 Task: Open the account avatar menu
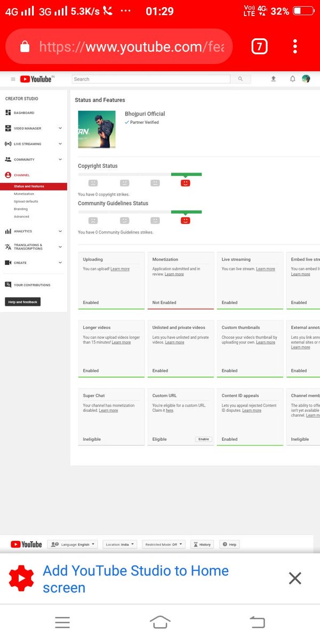[x=306, y=79]
